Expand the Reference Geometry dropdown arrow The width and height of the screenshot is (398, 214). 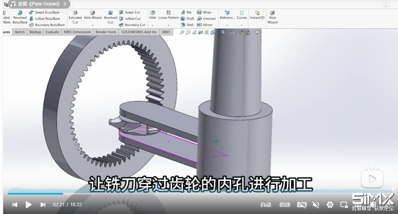pyautogui.click(x=227, y=25)
